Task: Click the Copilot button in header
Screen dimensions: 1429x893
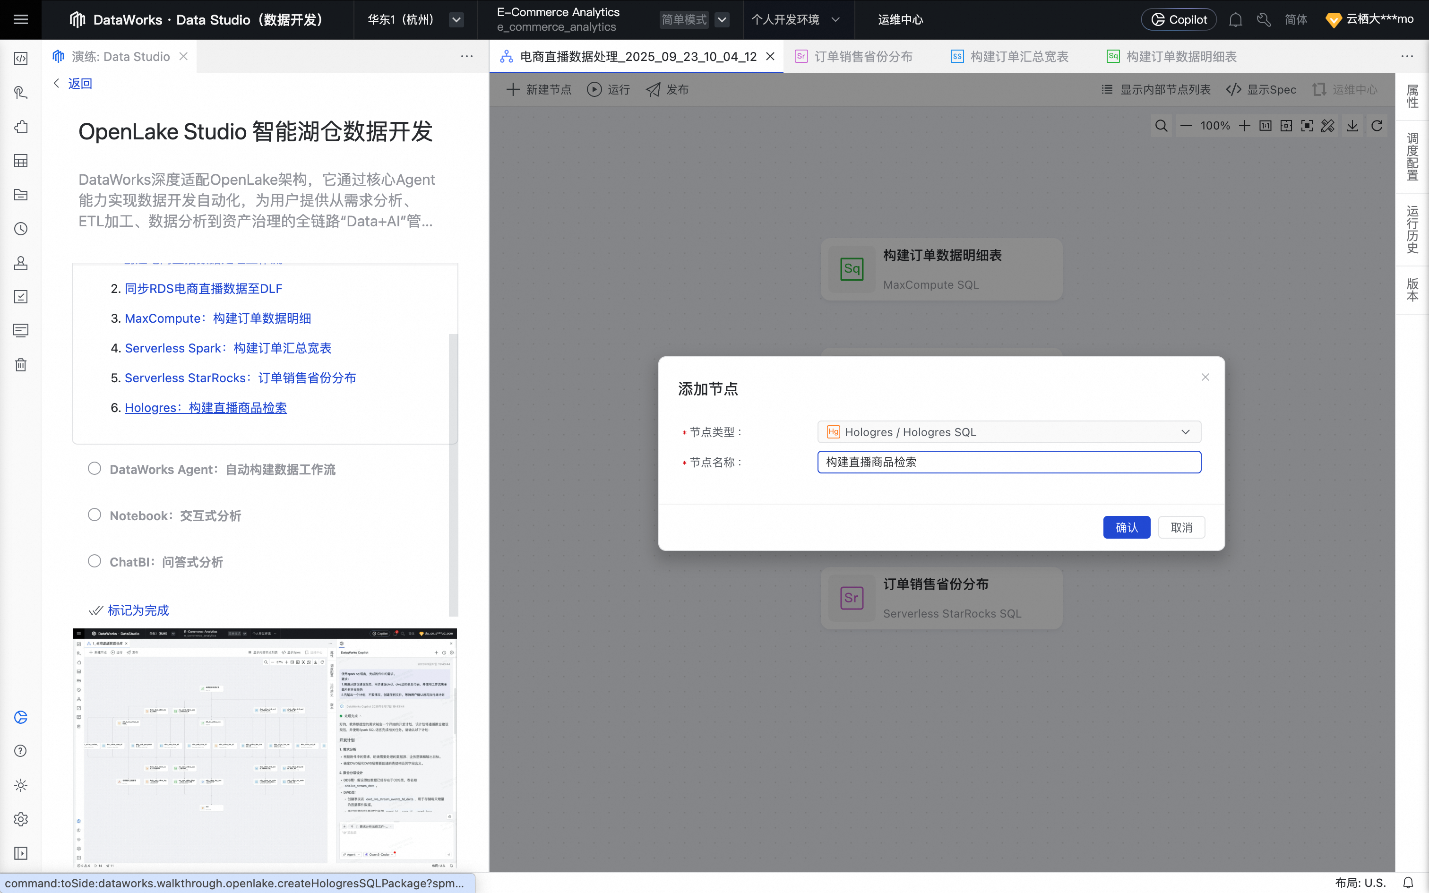Action: (x=1179, y=19)
